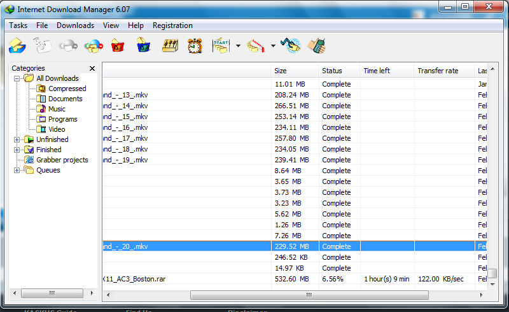Click the download list's up scroll arrow
This screenshot has height=312, width=509.
(492, 69)
